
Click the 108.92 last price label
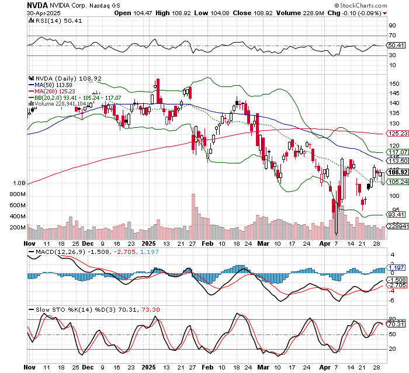pyautogui.click(x=397, y=172)
